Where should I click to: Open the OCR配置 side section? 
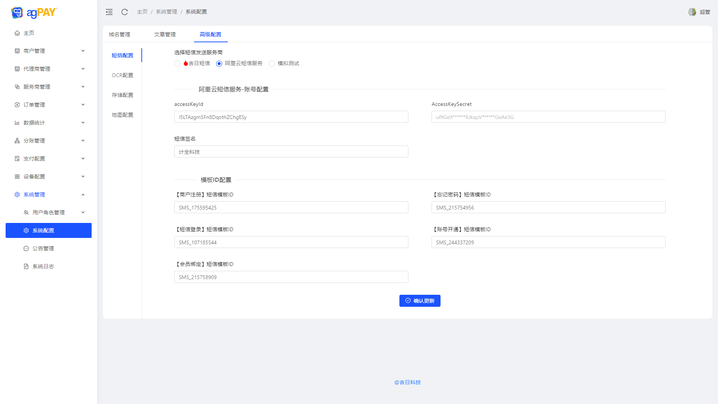[x=123, y=75]
